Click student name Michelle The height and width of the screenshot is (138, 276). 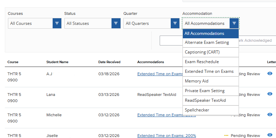tap(54, 115)
